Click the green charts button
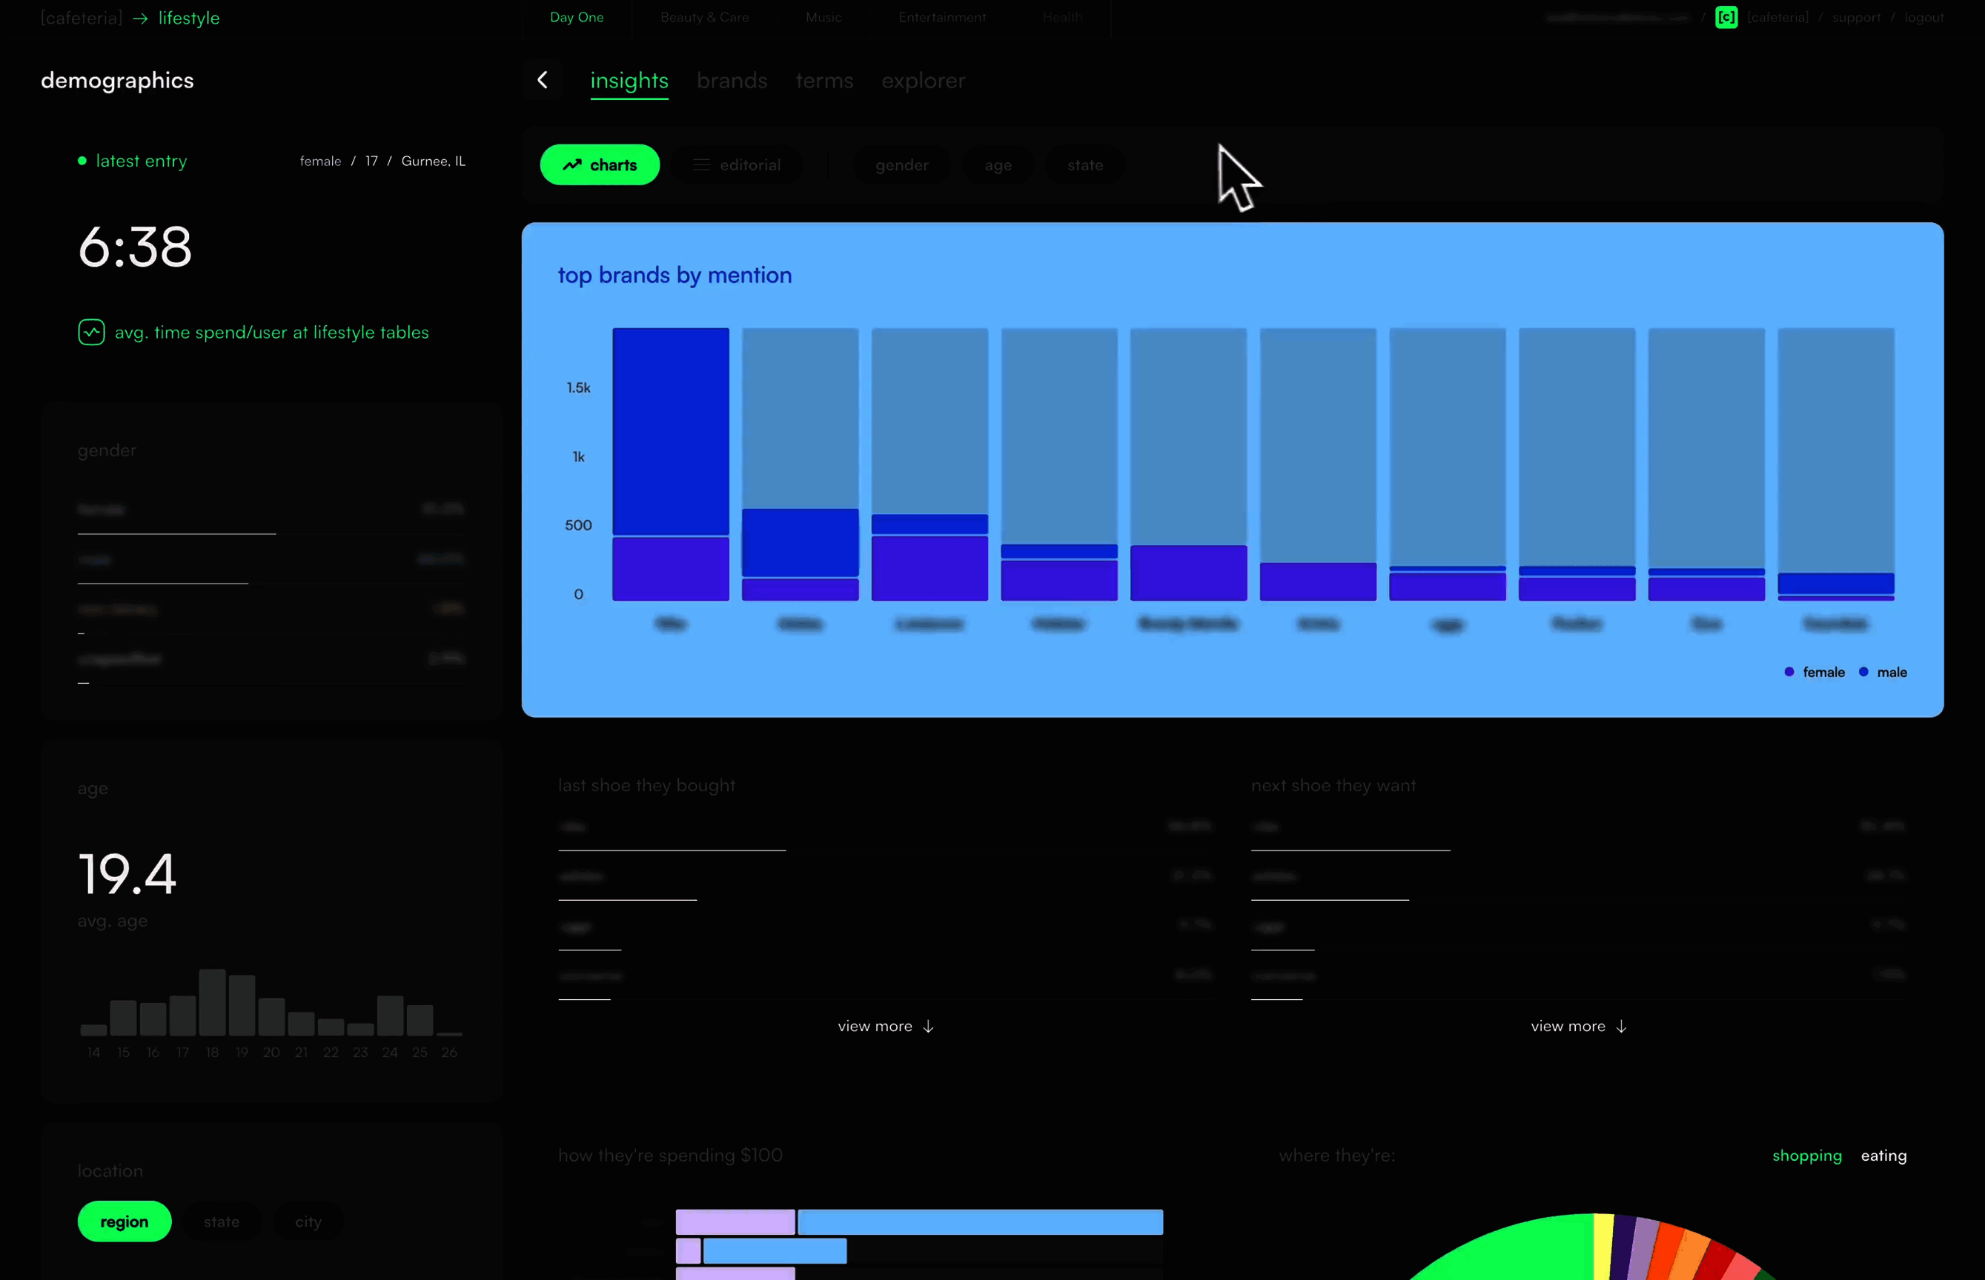Screen dimensions: 1985x1280 pos(600,164)
